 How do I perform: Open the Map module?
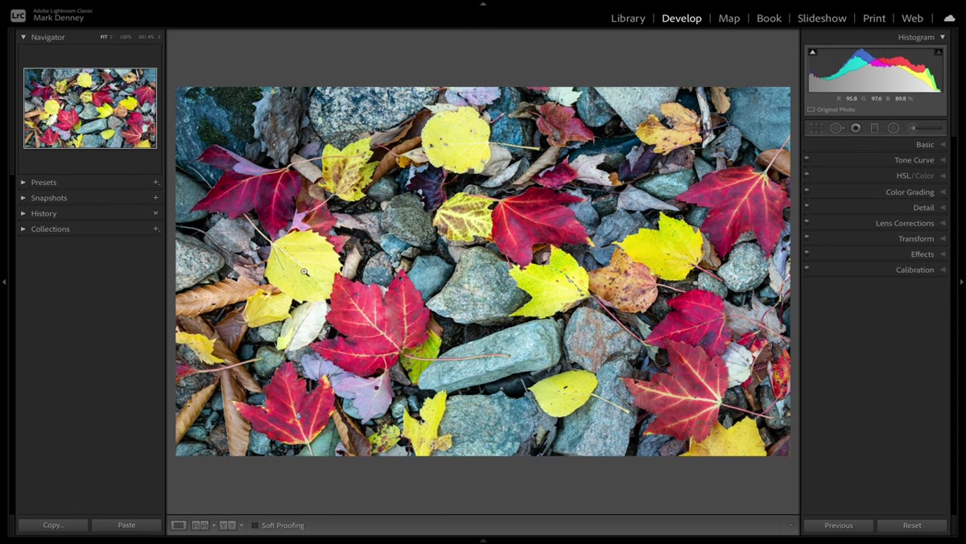pyautogui.click(x=729, y=18)
